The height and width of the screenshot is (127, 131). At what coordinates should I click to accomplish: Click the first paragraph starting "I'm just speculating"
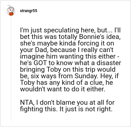tap(70, 60)
